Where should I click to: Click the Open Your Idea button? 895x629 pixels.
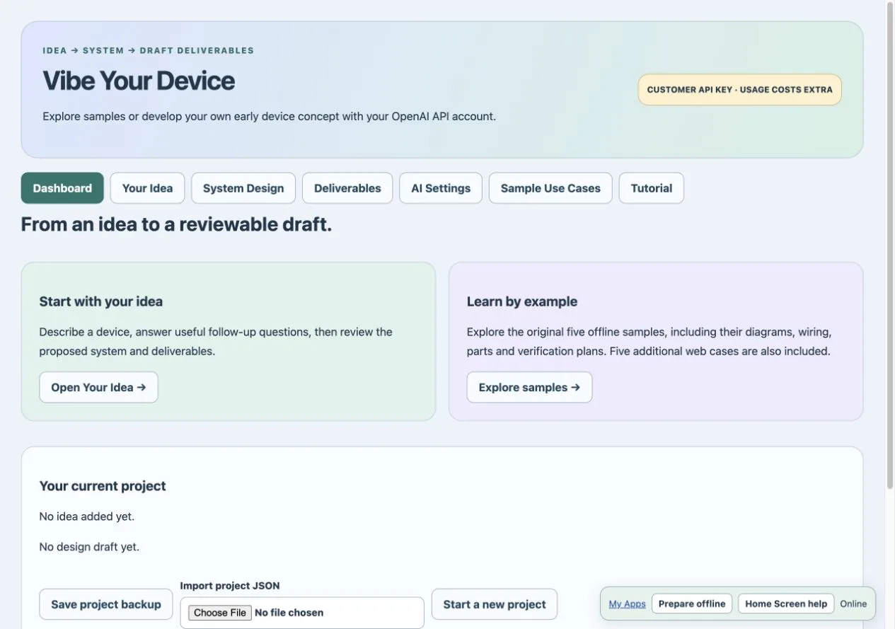pyautogui.click(x=98, y=387)
